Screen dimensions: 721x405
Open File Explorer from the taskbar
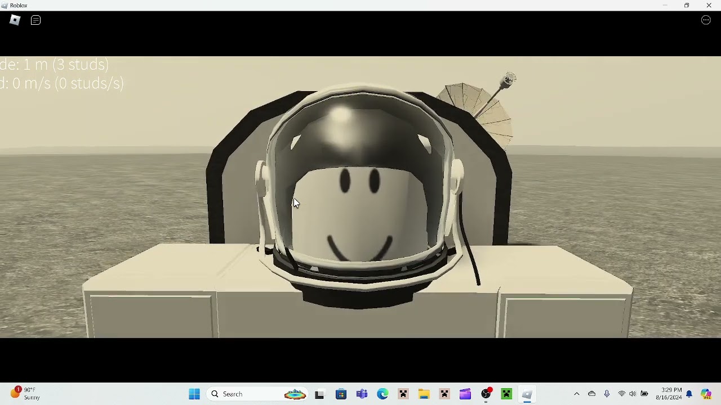(424, 394)
